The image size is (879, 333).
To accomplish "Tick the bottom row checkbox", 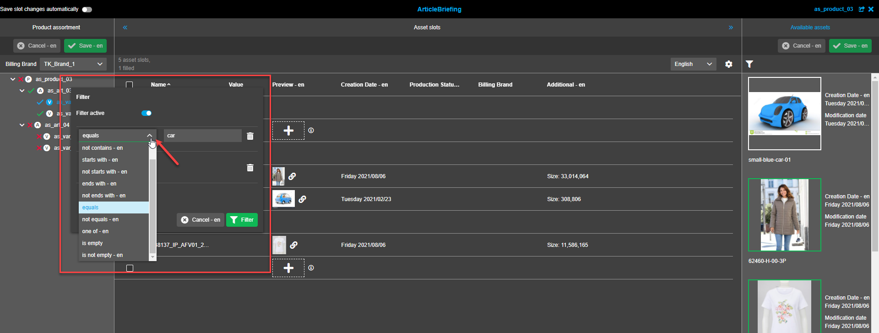I will point(130,268).
